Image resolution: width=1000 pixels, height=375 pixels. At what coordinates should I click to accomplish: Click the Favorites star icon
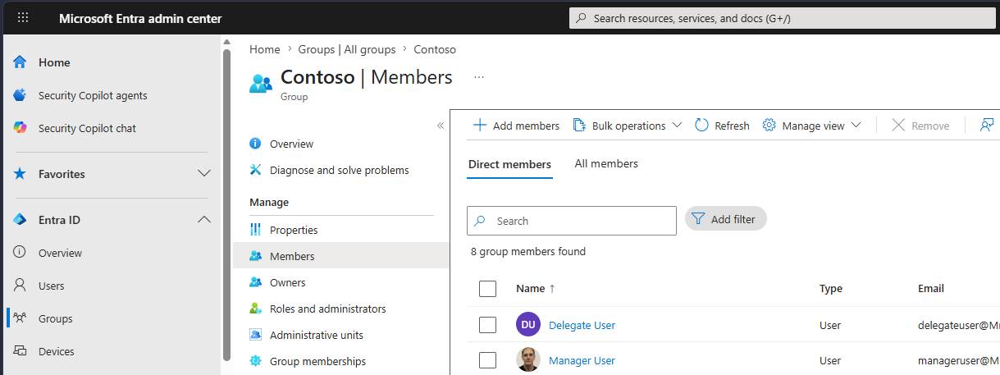click(21, 174)
